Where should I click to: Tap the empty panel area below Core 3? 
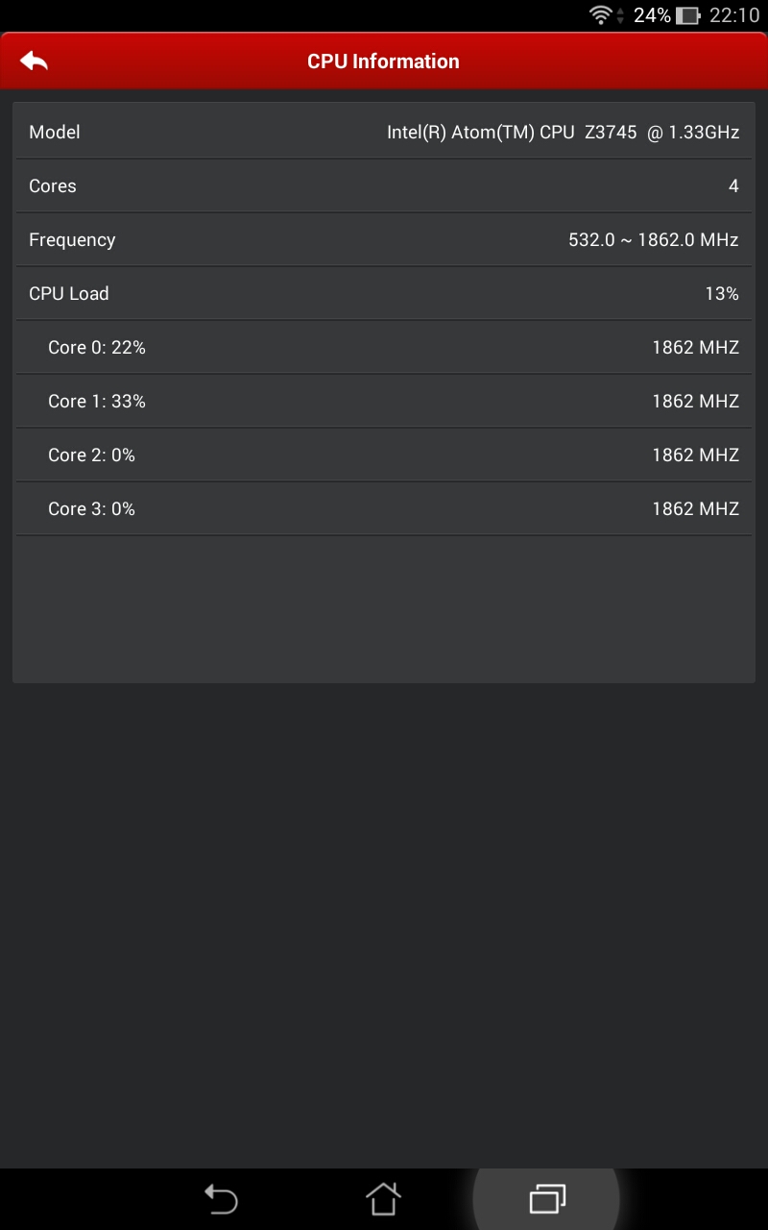(384, 608)
